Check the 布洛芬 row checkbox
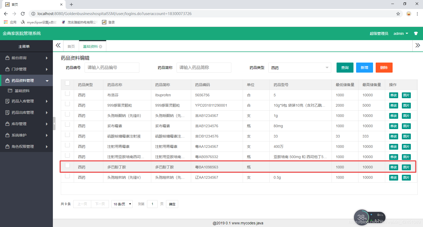This screenshot has width=423, height=227. click(x=67, y=94)
